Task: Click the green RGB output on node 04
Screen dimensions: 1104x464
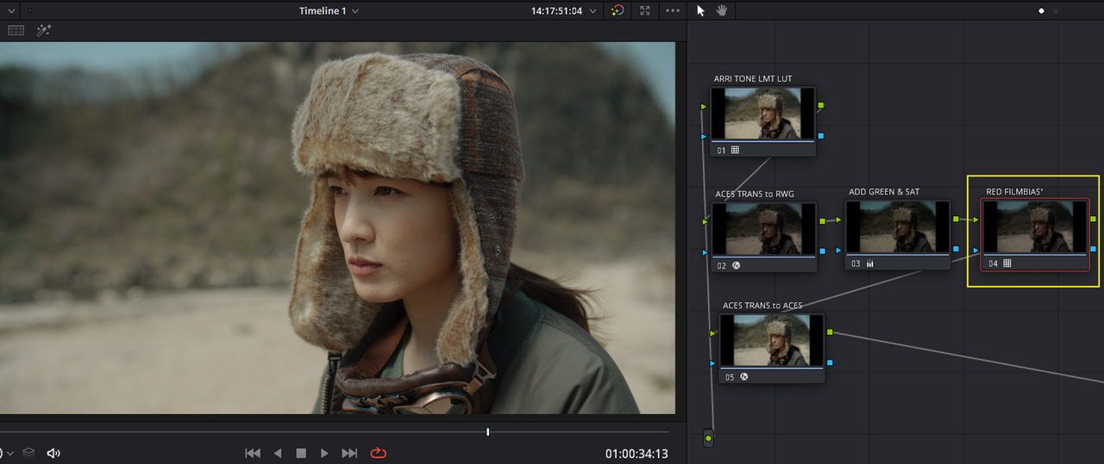Action: click(x=1095, y=220)
